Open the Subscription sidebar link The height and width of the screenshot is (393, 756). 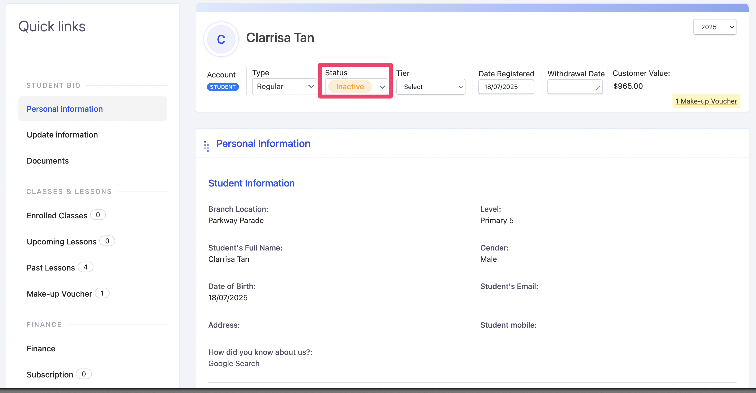pyautogui.click(x=50, y=375)
